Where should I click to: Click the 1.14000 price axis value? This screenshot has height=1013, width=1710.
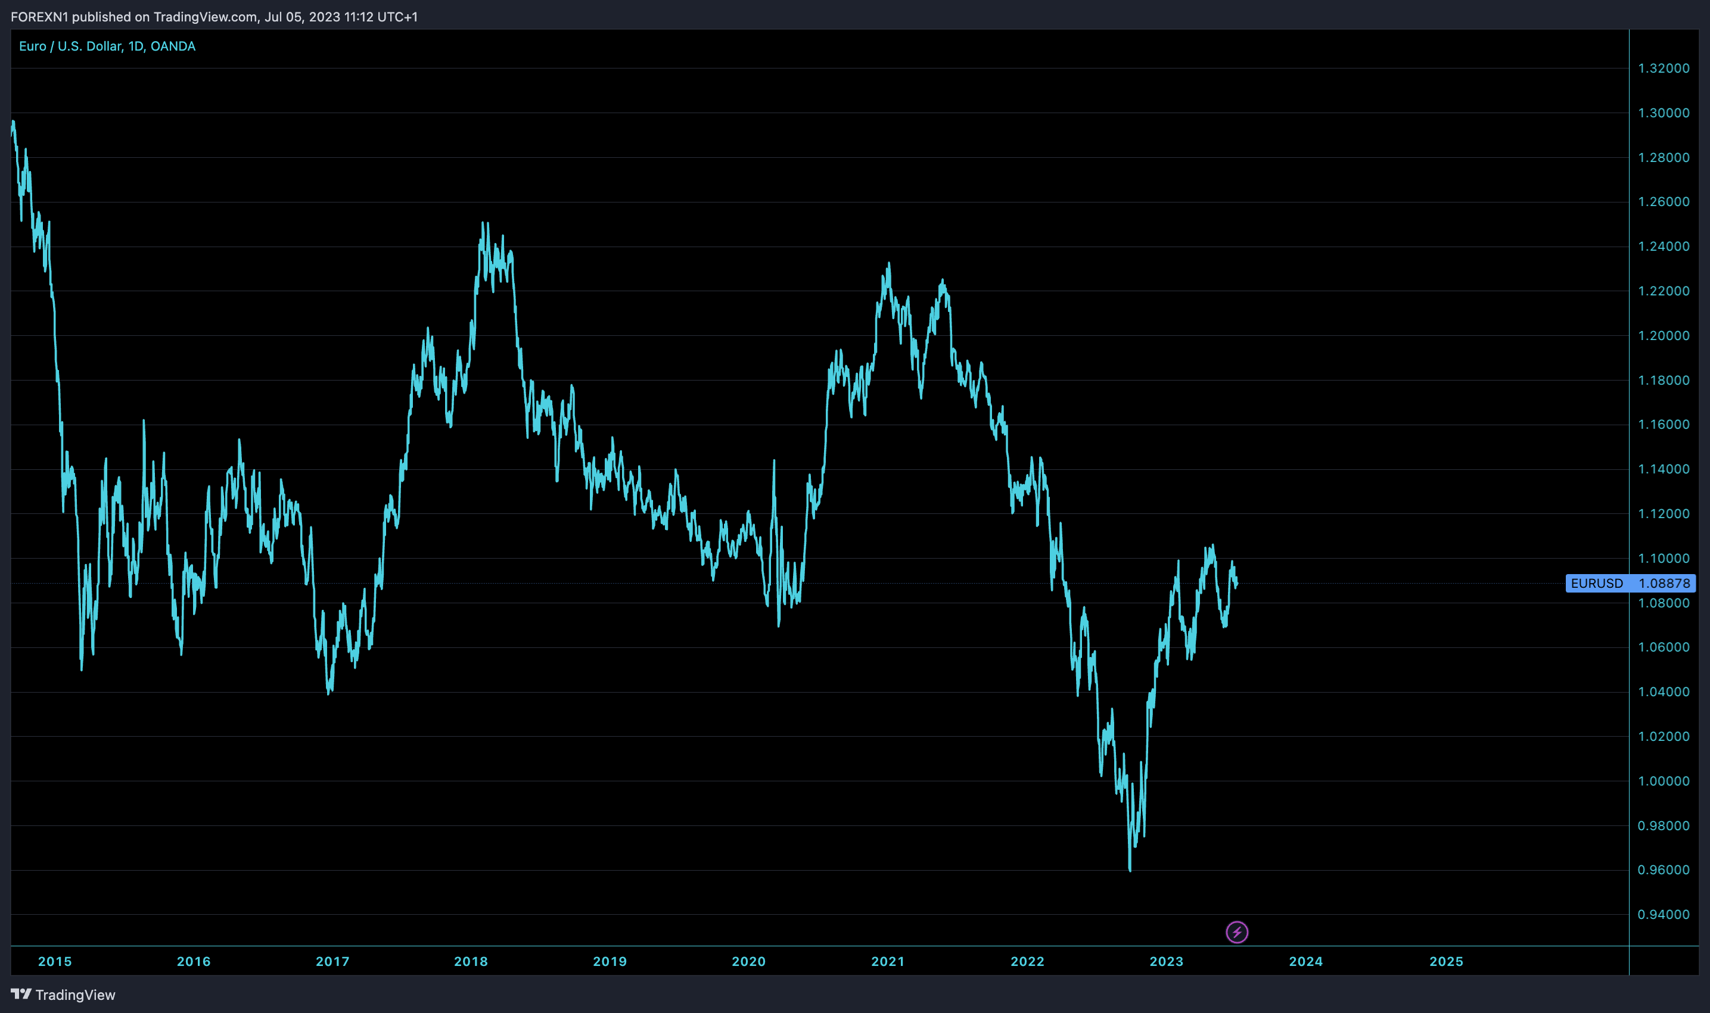click(x=1664, y=469)
